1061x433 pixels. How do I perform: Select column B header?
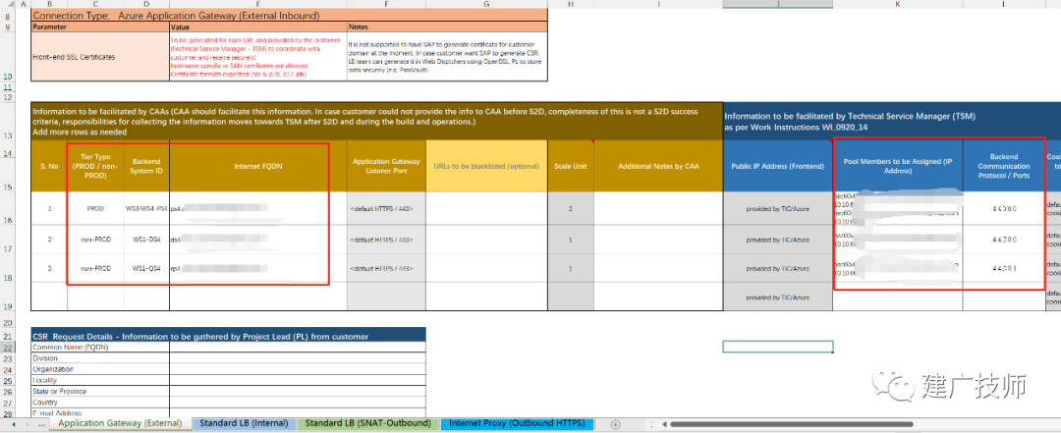click(x=49, y=4)
